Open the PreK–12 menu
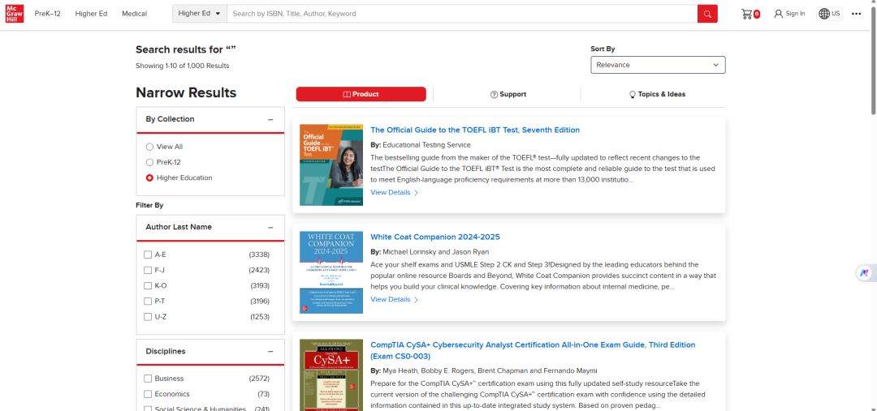The image size is (877, 411). pyautogui.click(x=48, y=14)
